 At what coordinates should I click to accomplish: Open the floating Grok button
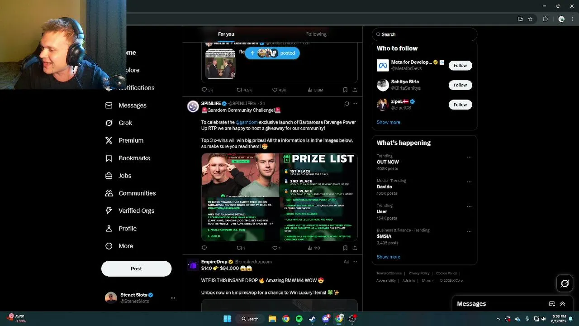tap(565, 284)
